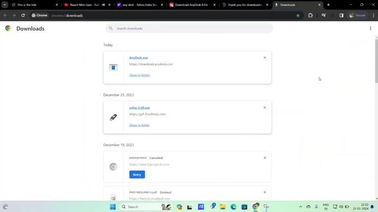Open File Explorer from the taskbar
Screen dimensions: 378x212
tap(223, 207)
